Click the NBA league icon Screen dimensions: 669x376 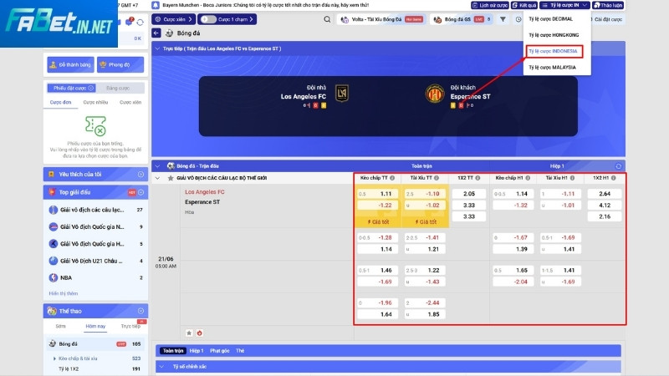[x=54, y=277]
